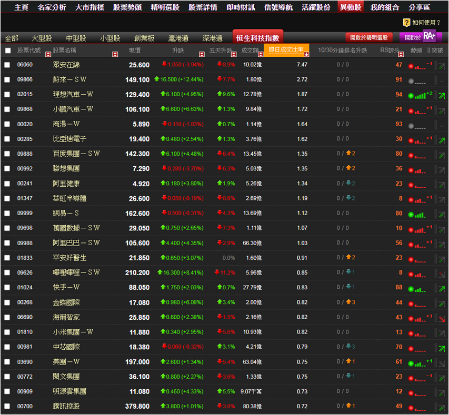This screenshot has width=449, height=415.
Task: Select the 創業板 filter tab
Action: click(144, 38)
